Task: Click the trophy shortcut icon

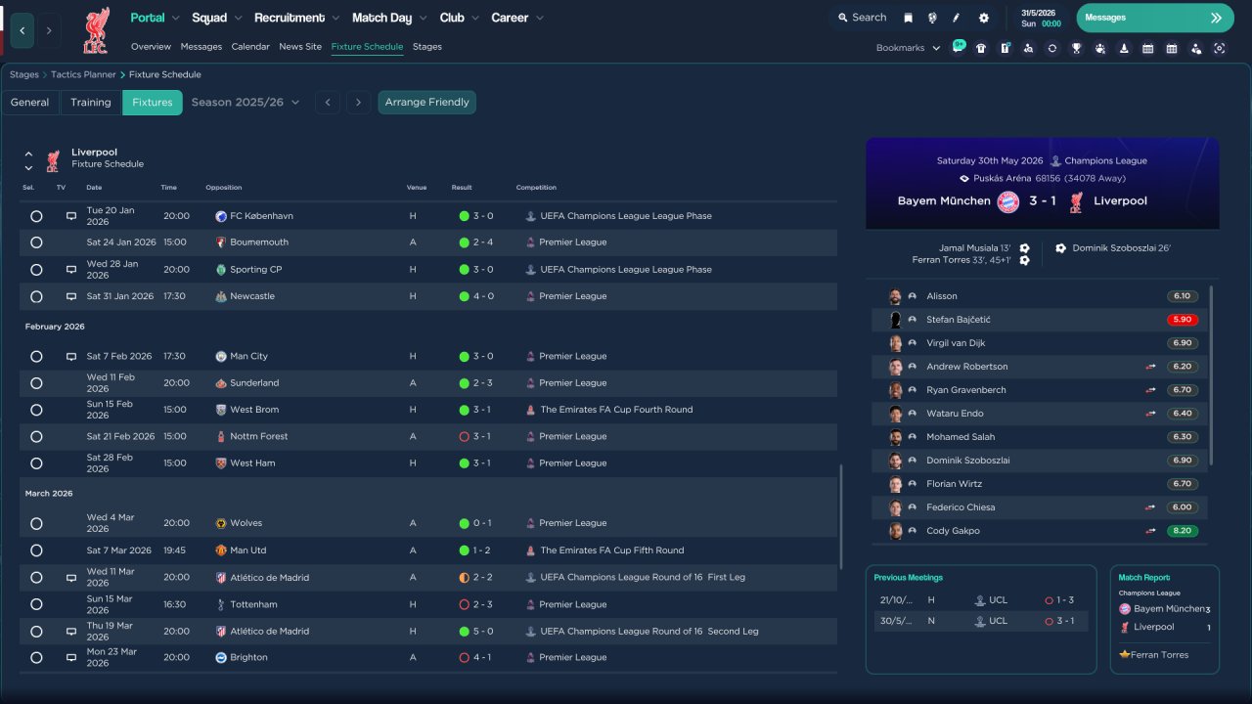Action: [x=1076, y=48]
